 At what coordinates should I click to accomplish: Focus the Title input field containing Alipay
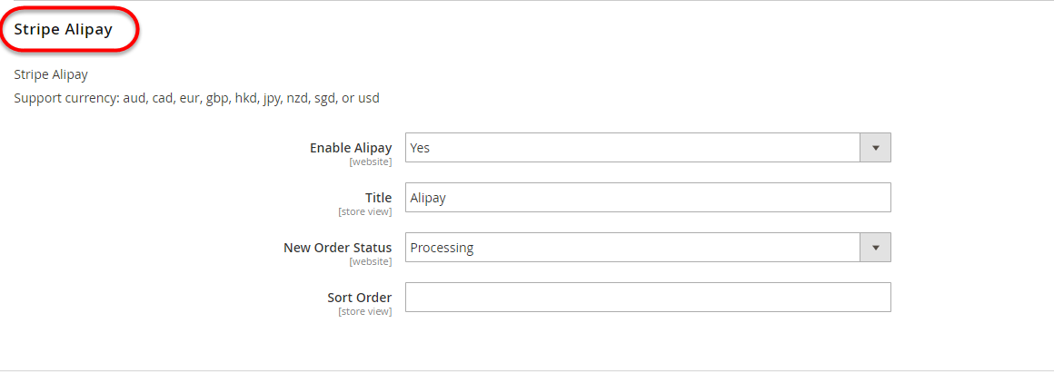point(647,198)
